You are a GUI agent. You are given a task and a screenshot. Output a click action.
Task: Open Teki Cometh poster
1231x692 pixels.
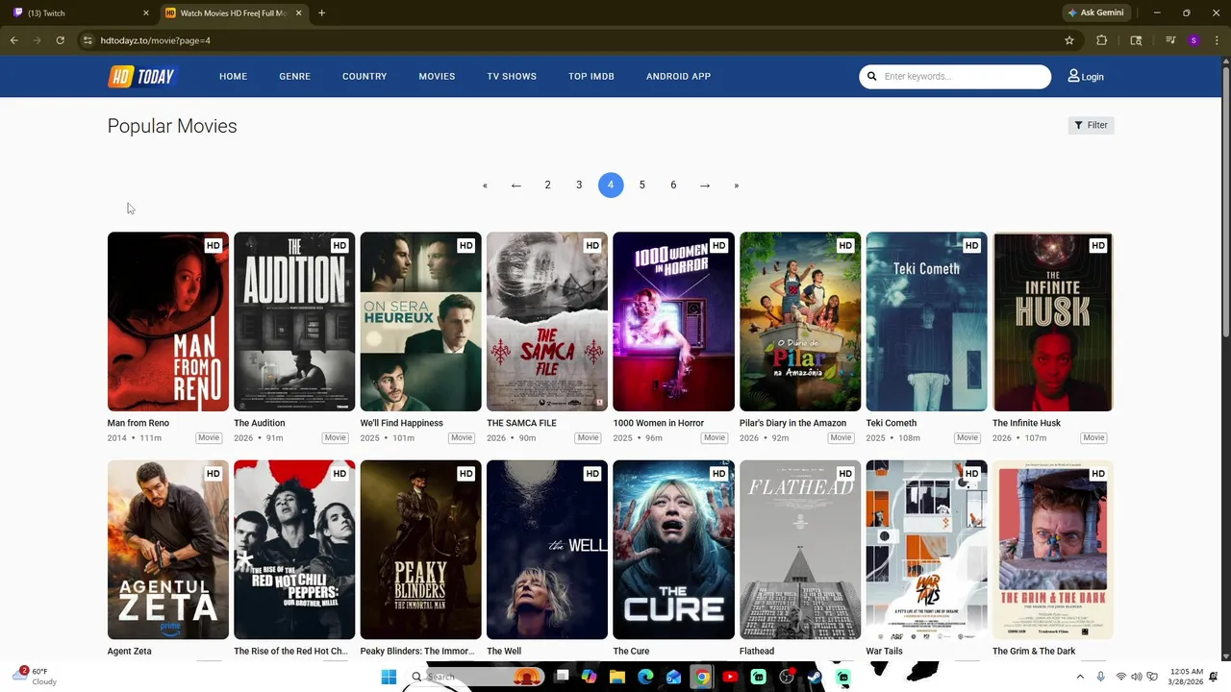(926, 322)
